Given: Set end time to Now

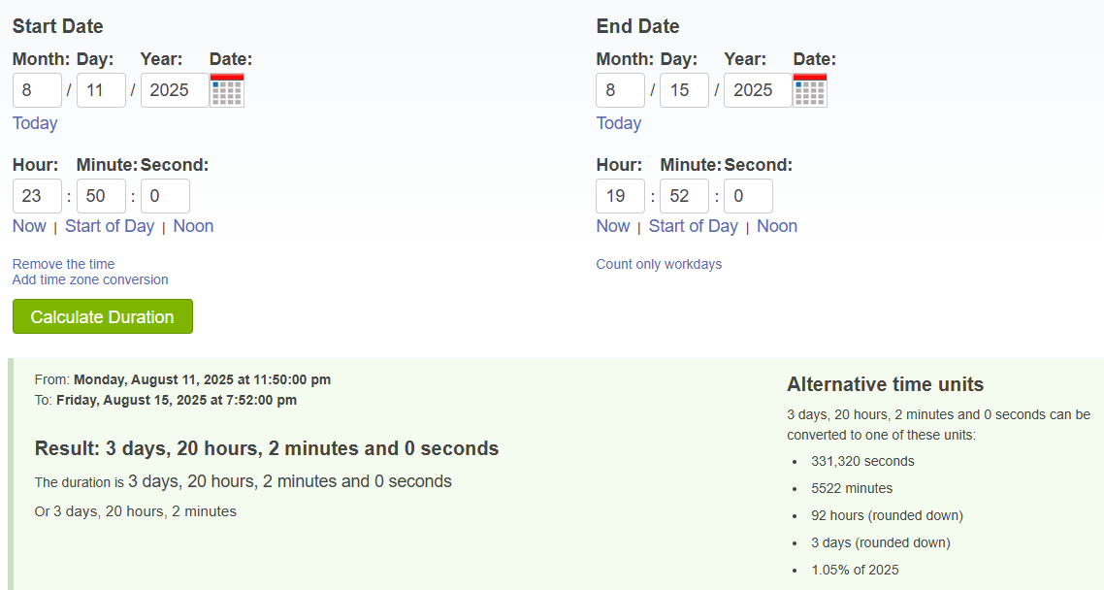Looking at the screenshot, I should coord(613,226).
